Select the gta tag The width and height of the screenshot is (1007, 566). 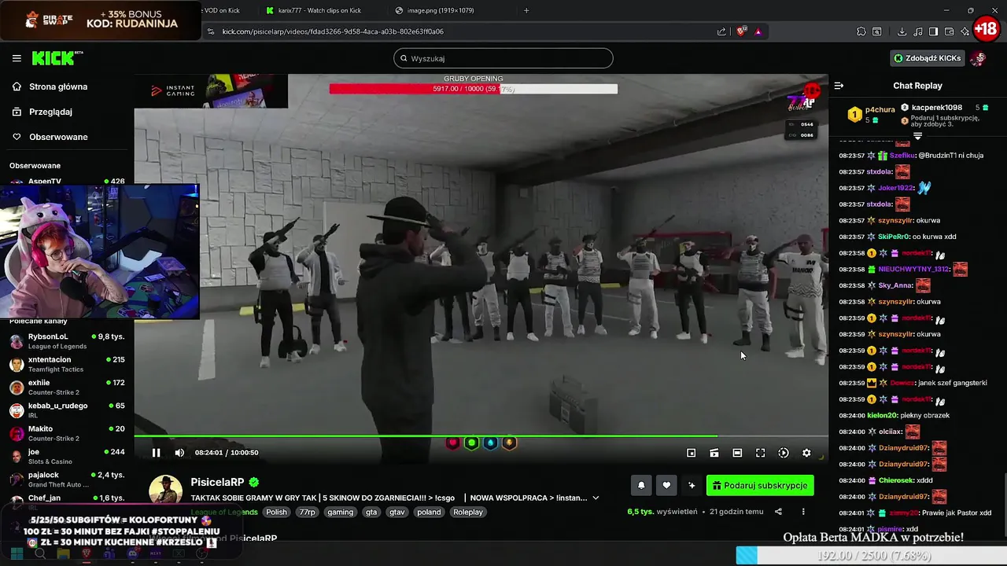pyautogui.click(x=371, y=512)
